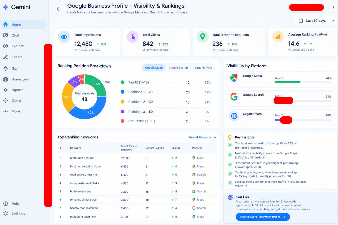Click the Gems sidebar icon
Viewport: 338px width, 225px height.
tap(6, 101)
